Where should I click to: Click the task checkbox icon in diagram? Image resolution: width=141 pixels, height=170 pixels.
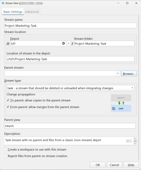click(114, 108)
